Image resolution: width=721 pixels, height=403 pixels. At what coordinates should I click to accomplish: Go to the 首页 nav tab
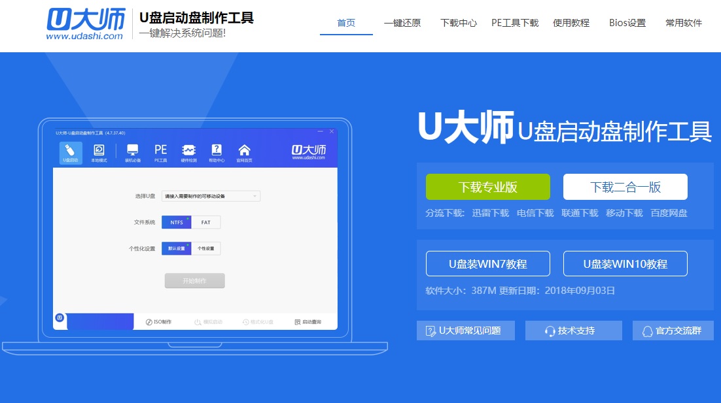[346, 23]
